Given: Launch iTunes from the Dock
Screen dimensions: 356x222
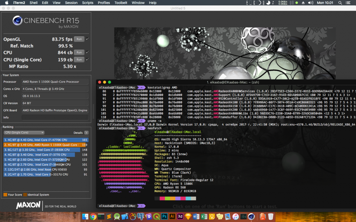Looking at the screenshot, I should coord(236,217).
